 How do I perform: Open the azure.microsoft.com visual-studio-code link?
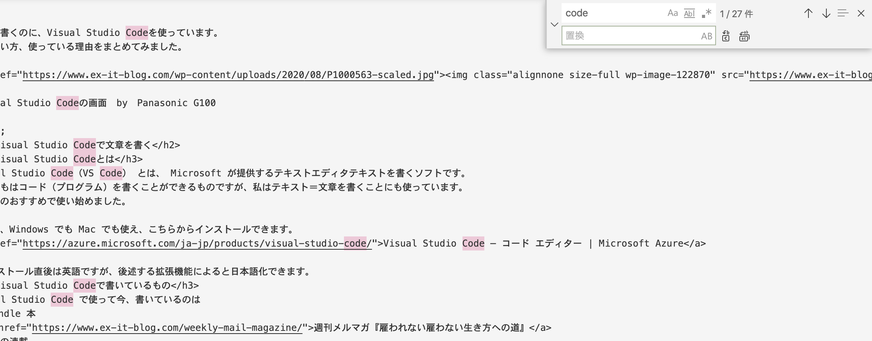point(197,243)
